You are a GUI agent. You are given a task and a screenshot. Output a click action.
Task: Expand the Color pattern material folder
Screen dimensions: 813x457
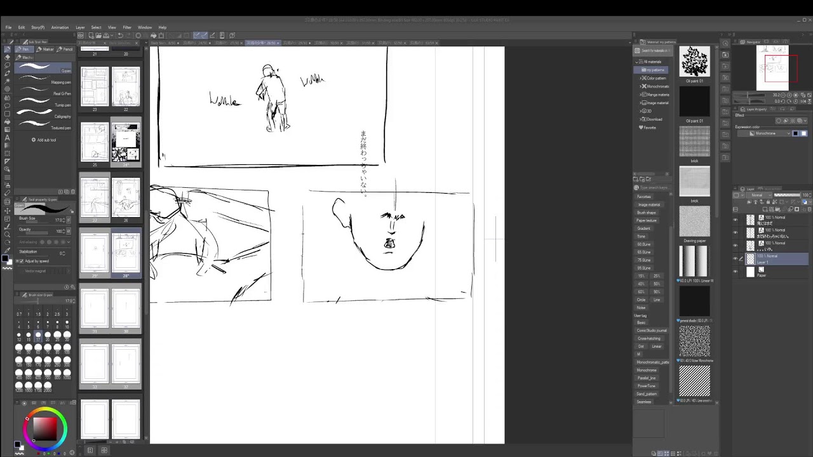(x=640, y=78)
